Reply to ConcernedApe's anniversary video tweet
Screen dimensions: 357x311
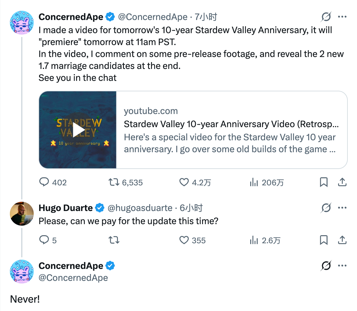click(x=44, y=182)
